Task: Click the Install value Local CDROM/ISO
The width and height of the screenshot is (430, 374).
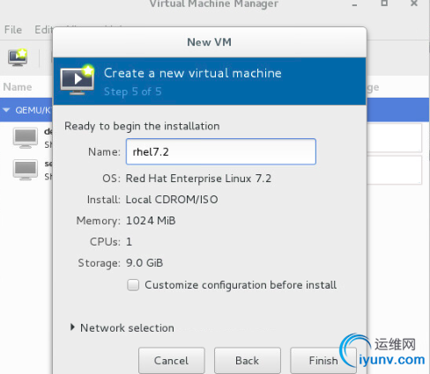Action: pos(172,200)
